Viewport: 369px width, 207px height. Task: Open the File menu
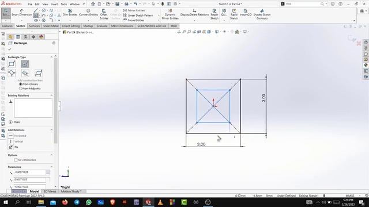pyautogui.click(x=30, y=4)
